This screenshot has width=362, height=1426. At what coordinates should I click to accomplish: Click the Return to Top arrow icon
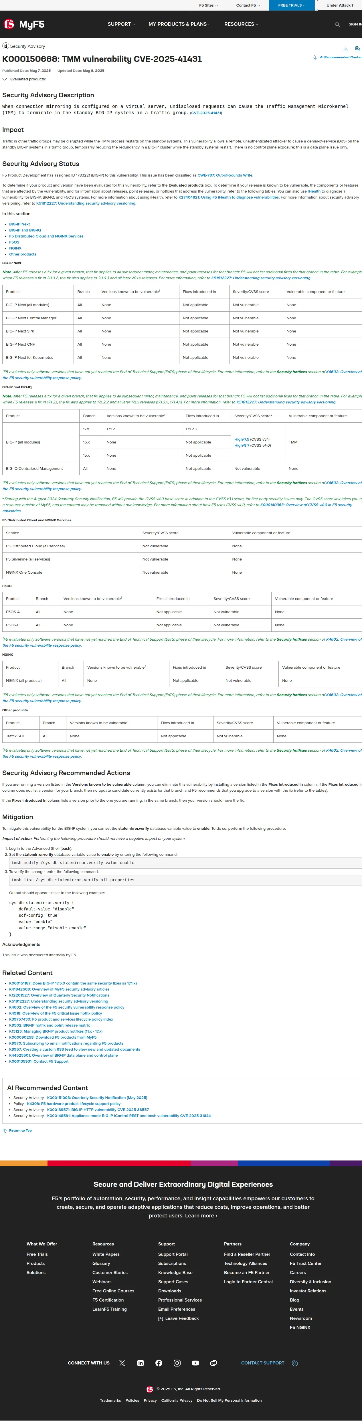pos(4,1130)
